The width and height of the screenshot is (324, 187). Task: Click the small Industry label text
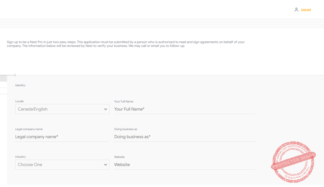[21, 157]
